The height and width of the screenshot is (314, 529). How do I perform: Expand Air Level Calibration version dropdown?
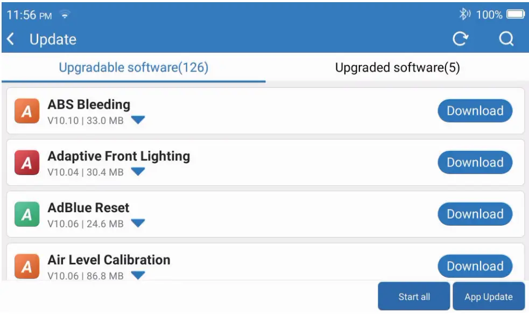click(138, 275)
